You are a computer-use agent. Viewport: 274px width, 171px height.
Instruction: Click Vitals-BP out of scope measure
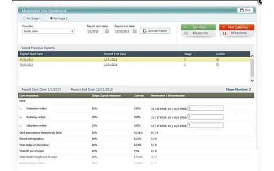coord(32,151)
